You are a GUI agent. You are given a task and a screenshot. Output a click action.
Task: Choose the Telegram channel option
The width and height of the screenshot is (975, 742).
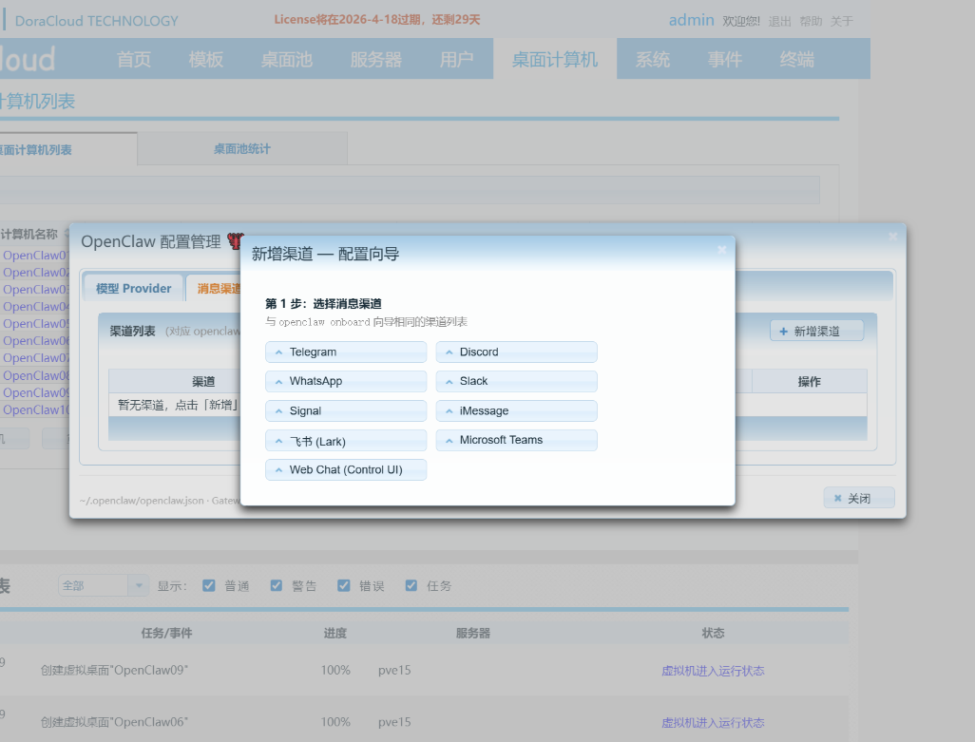point(346,352)
